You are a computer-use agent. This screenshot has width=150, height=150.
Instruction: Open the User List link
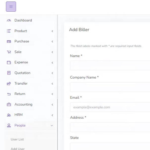pyautogui.click(x=17, y=139)
